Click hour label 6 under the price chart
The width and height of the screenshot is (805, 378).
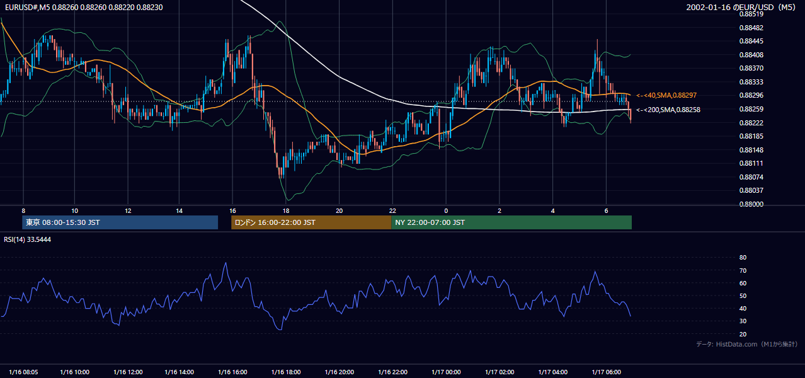click(x=606, y=210)
